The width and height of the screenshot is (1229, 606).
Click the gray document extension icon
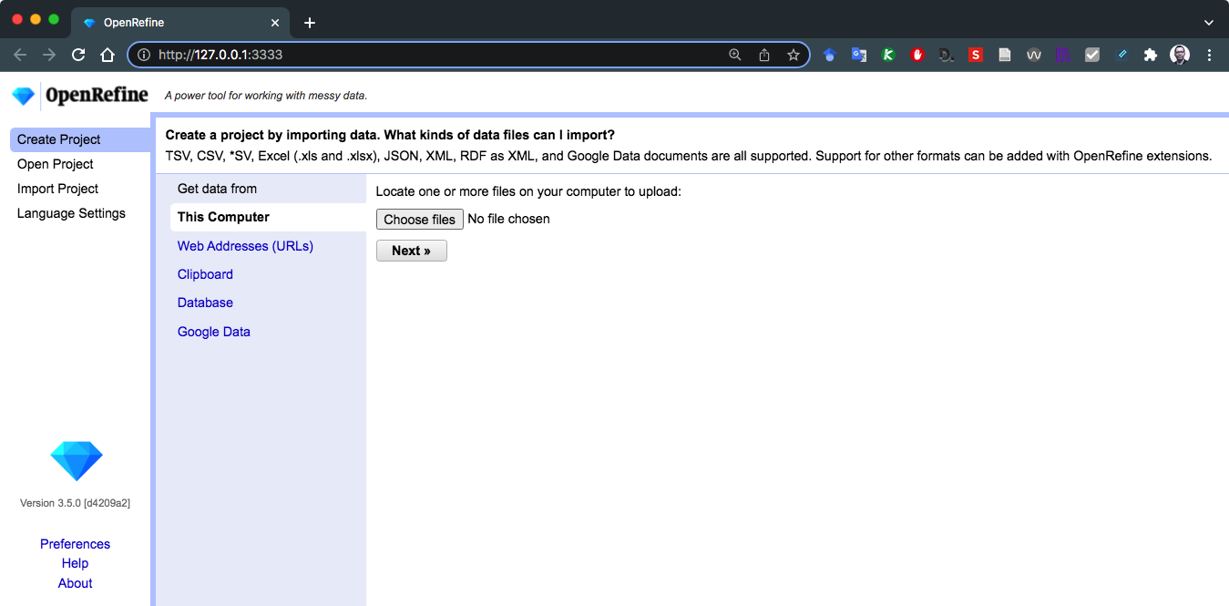[1005, 55]
